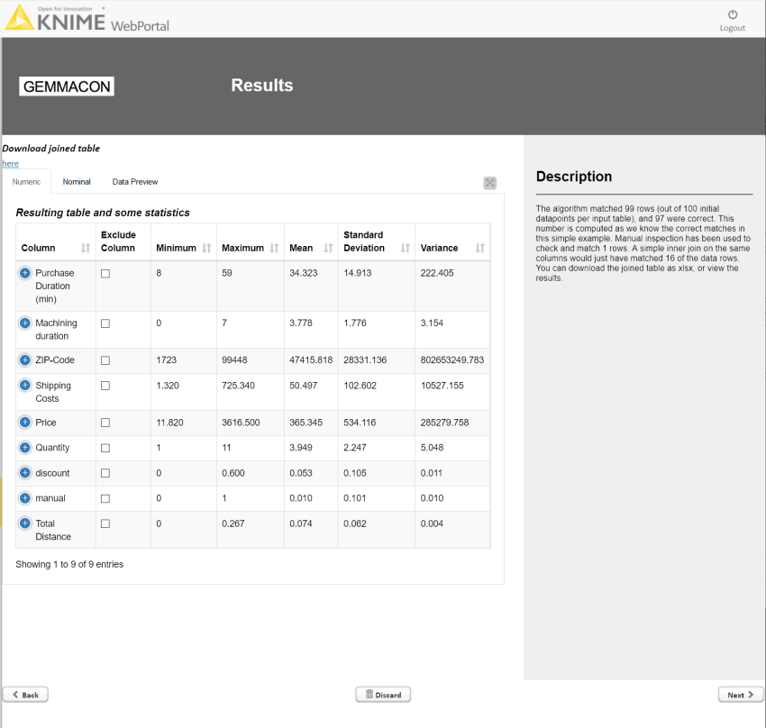Click ZIP-Code minimum value 1723
The width and height of the screenshot is (766, 728).
(166, 359)
